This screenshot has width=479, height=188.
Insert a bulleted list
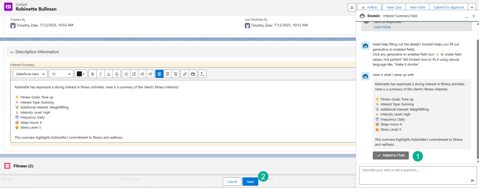click(x=126, y=74)
